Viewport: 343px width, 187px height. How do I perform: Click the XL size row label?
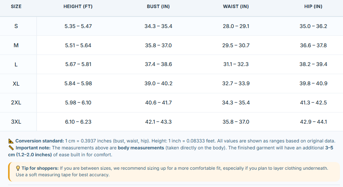click(x=16, y=84)
